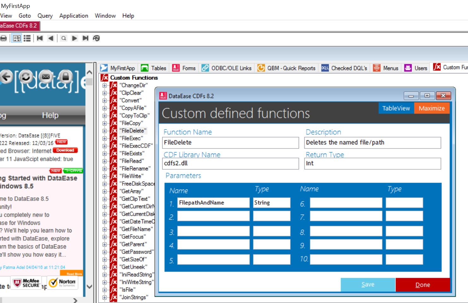
Task: Click fx icon beside "FileRead"
Action: 113,161
